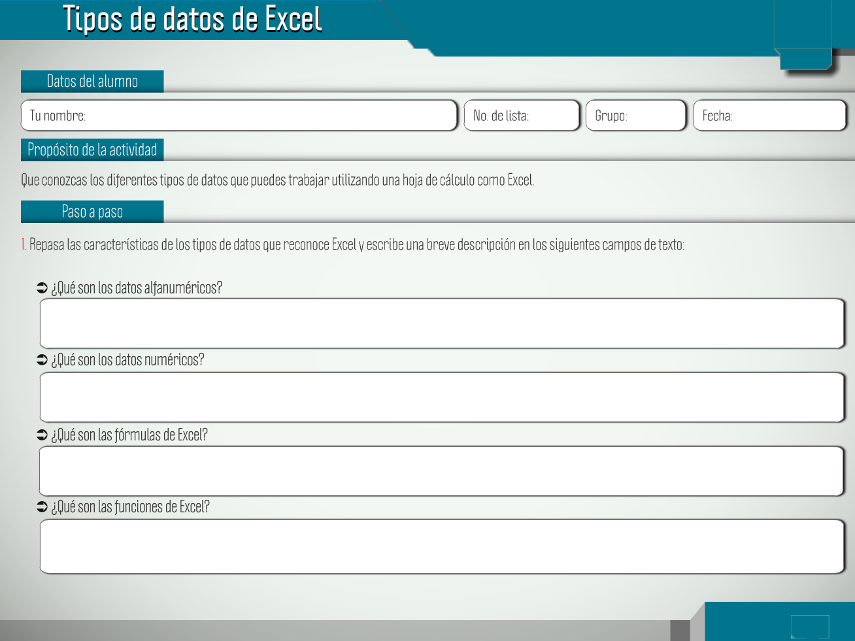
Task: Click the purpose sentence starting 'Que conozcas los diferentes'
Action: (x=277, y=180)
